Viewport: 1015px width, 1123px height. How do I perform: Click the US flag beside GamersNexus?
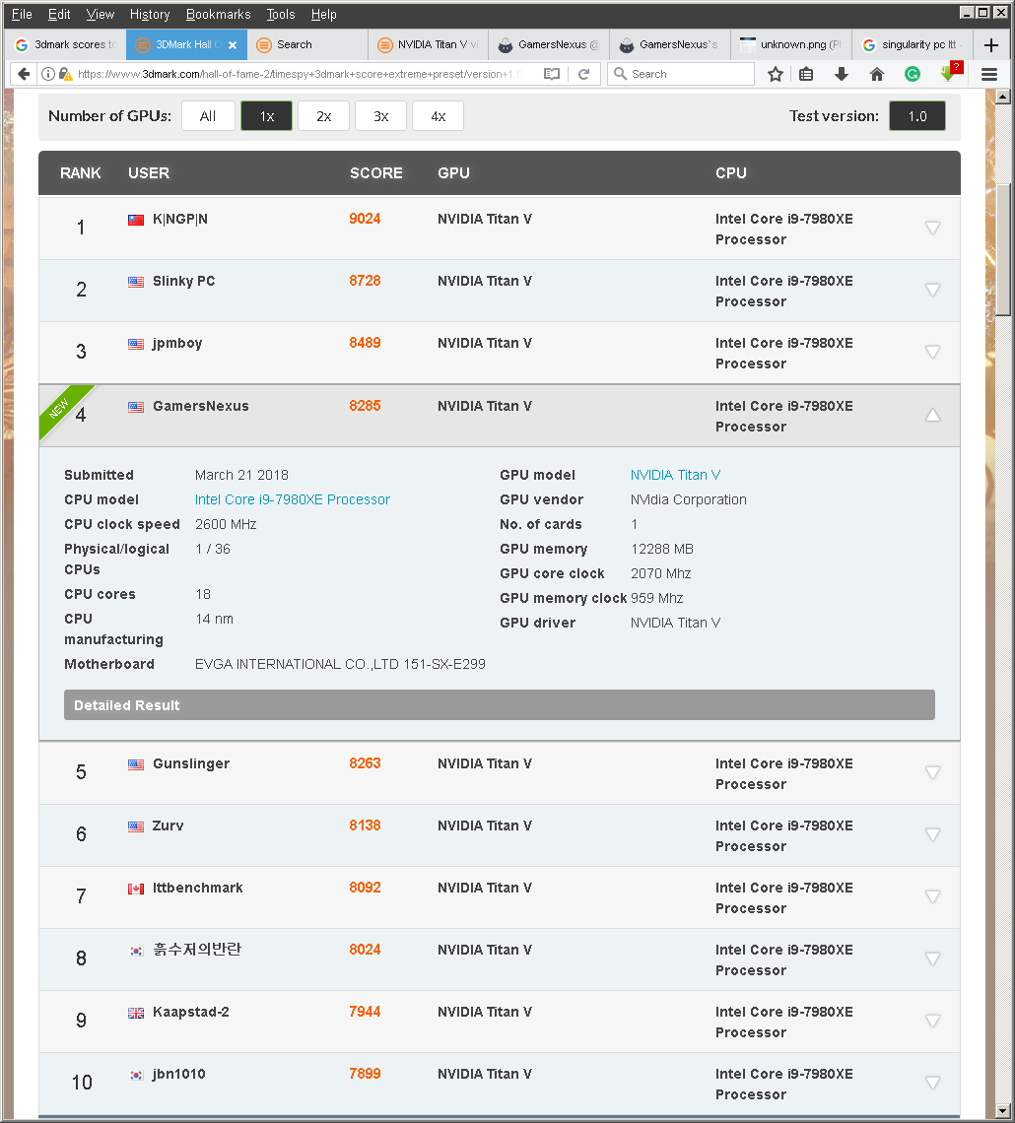pos(136,407)
